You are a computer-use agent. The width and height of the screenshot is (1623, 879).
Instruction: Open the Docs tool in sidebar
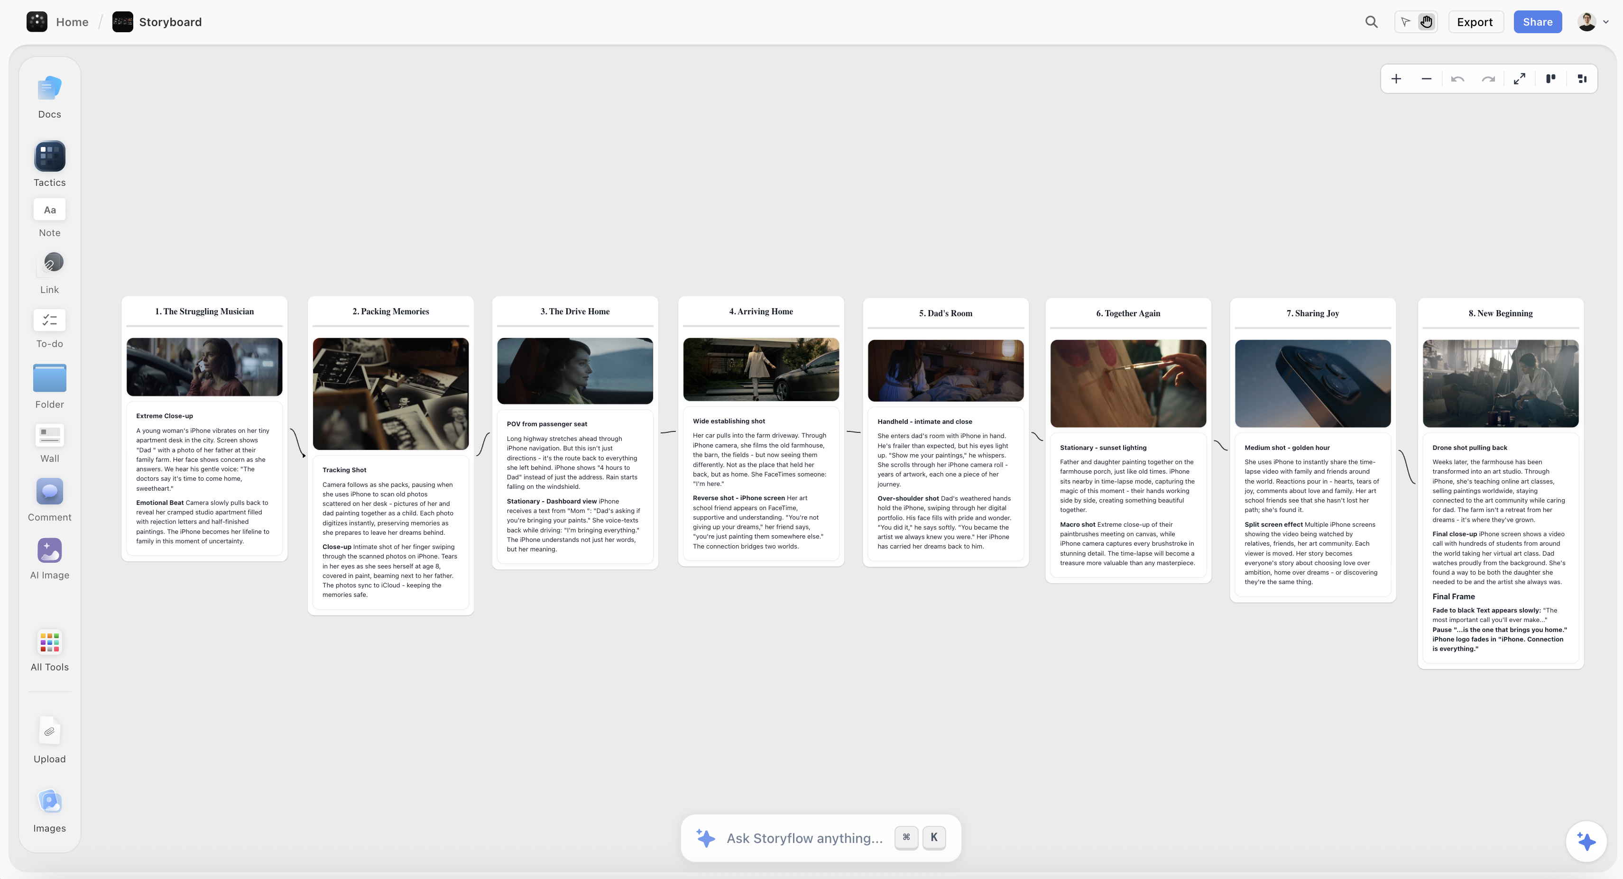pyautogui.click(x=49, y=96)
